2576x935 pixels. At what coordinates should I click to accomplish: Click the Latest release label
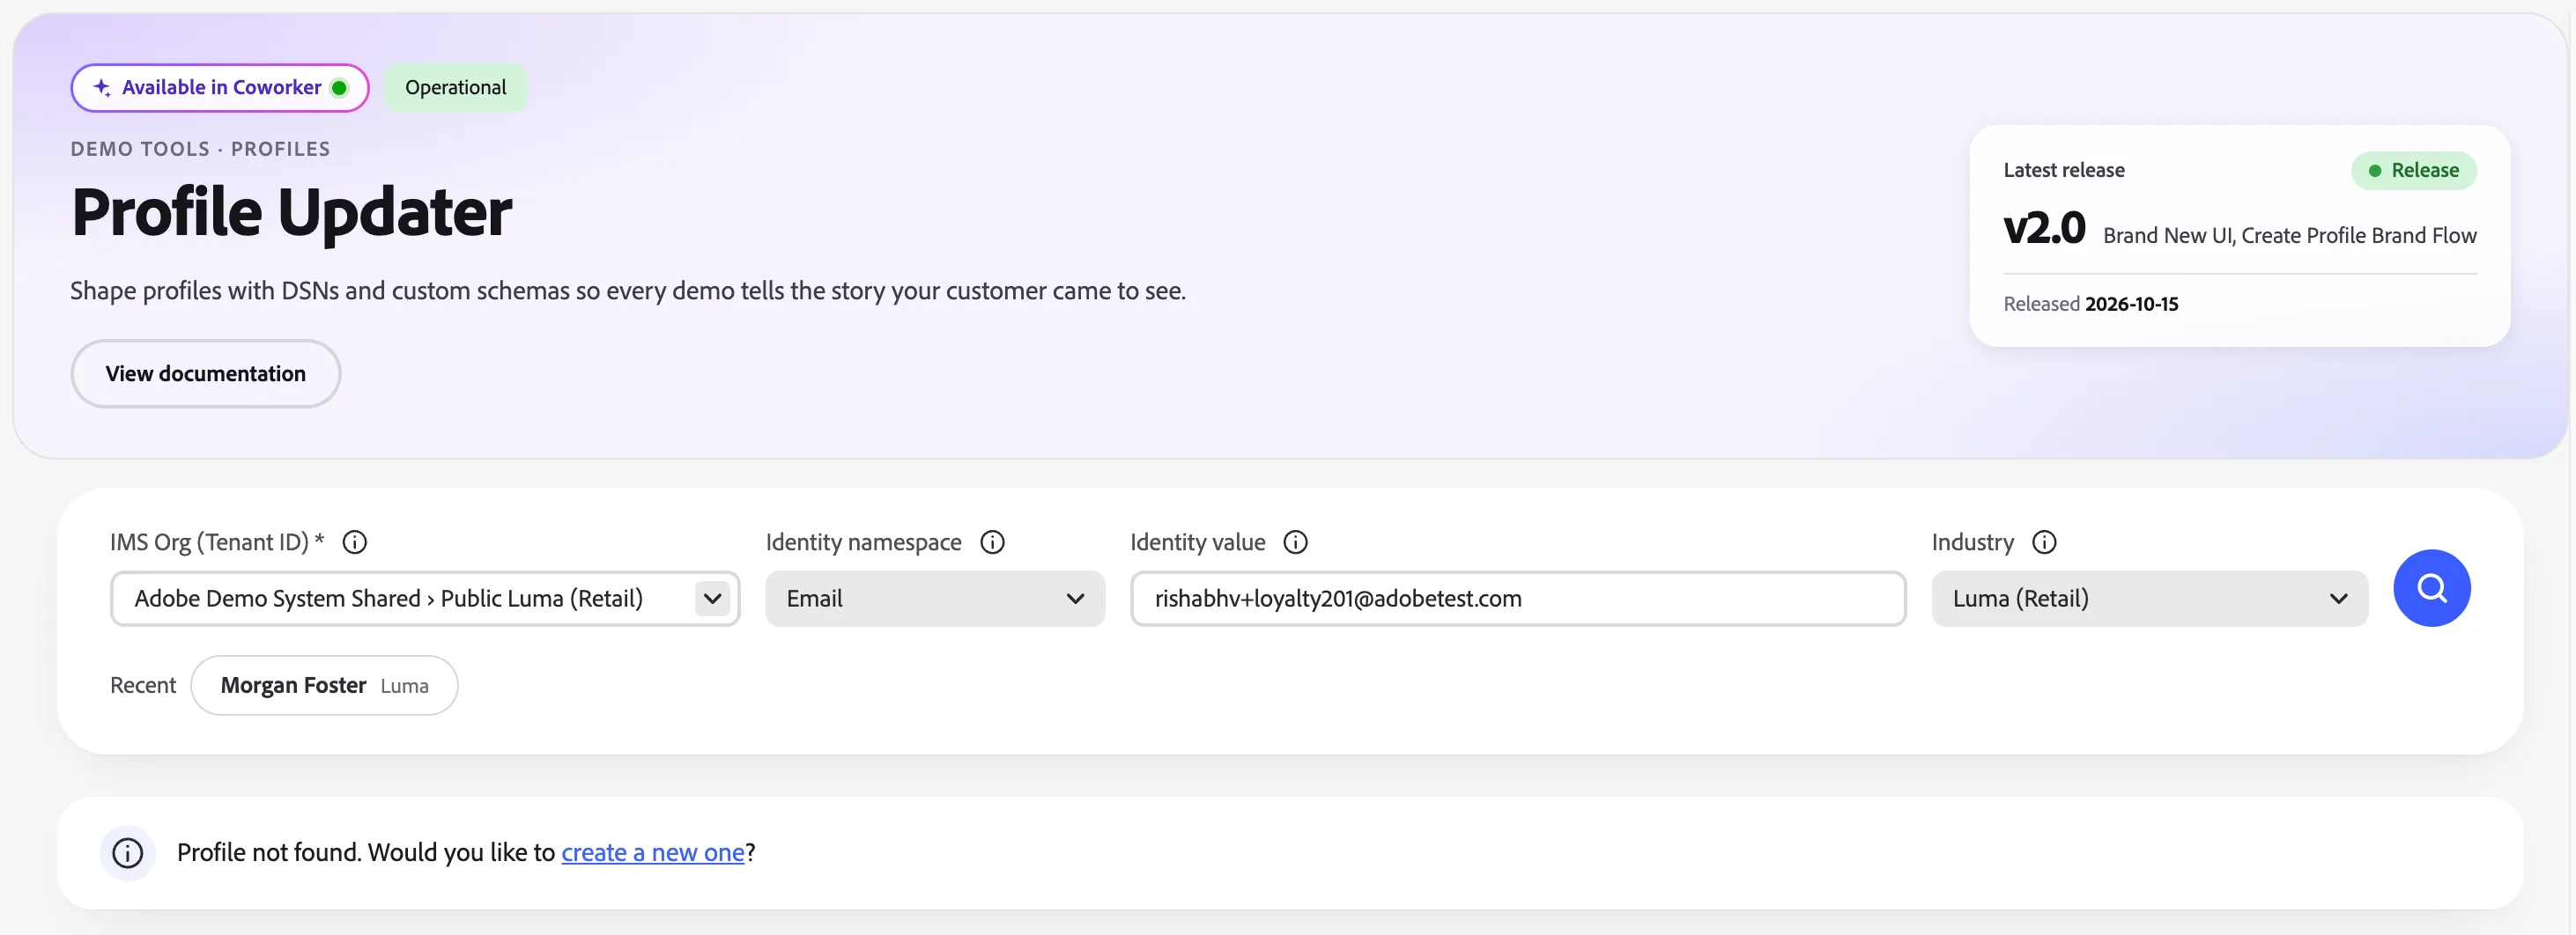tap(2064, 171)
